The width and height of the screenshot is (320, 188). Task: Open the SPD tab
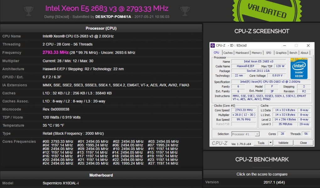tap(268, 53)
